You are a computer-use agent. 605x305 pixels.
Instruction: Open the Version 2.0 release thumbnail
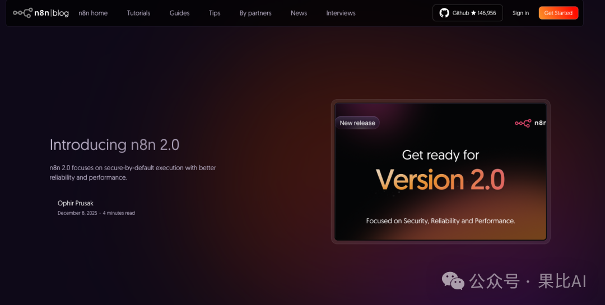[440, 172]
